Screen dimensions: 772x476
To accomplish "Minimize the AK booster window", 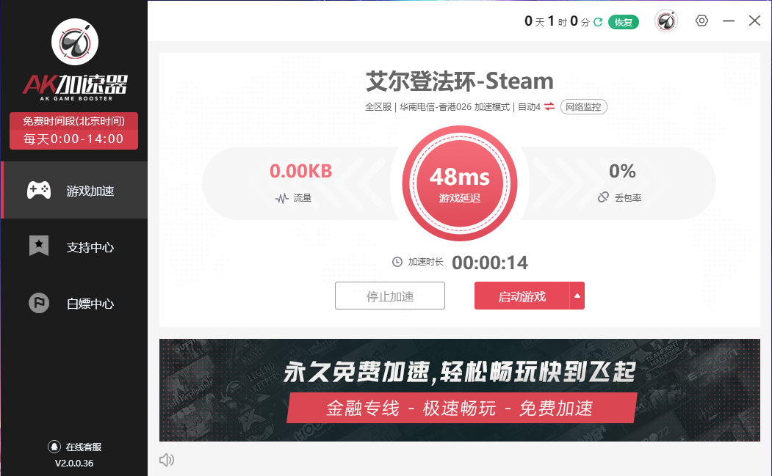I will click(729, 21).
